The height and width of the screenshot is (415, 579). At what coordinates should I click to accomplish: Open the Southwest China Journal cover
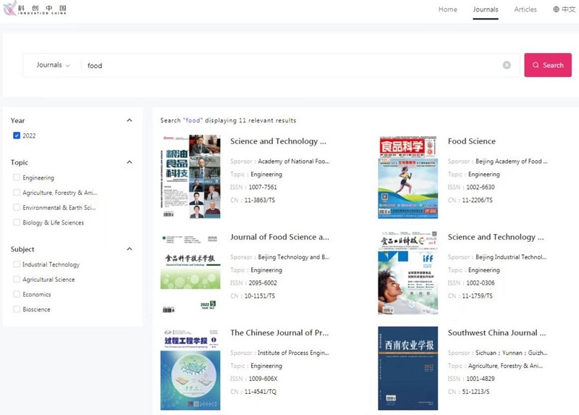[408, 369]
